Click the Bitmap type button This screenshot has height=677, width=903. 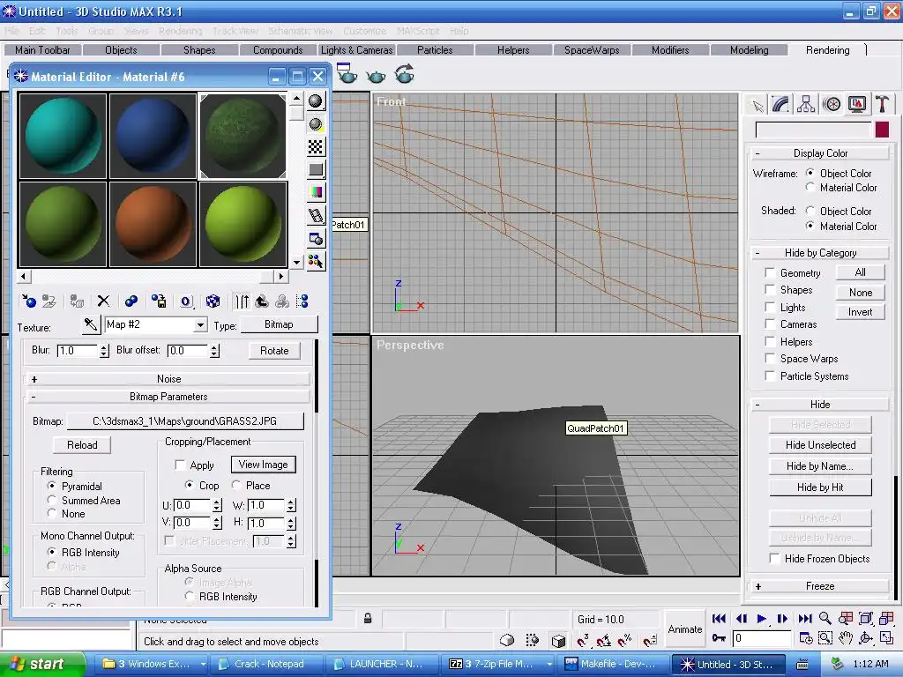(279, 324)
